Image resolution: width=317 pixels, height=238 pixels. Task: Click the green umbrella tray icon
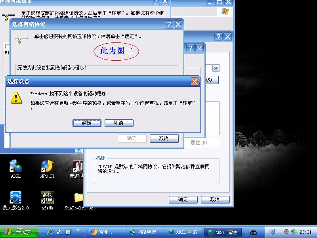tap(294, 232)
